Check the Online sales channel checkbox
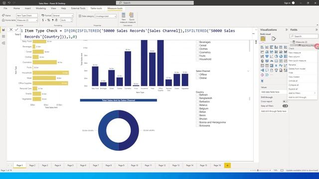Viewport: 319px width, 179px height. [197, 78]
